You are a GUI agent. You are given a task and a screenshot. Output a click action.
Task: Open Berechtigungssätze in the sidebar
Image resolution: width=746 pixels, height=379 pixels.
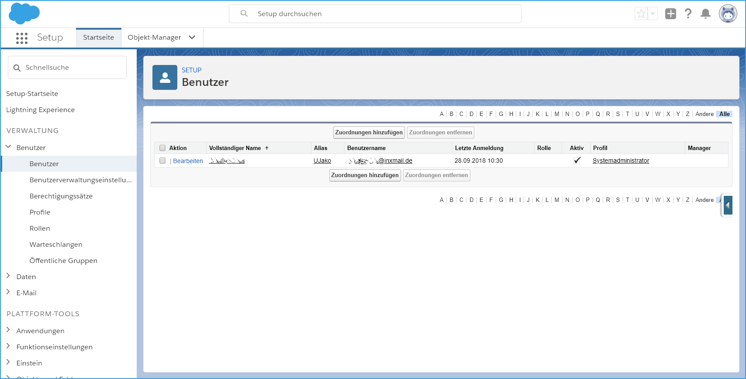coord(61,196)
